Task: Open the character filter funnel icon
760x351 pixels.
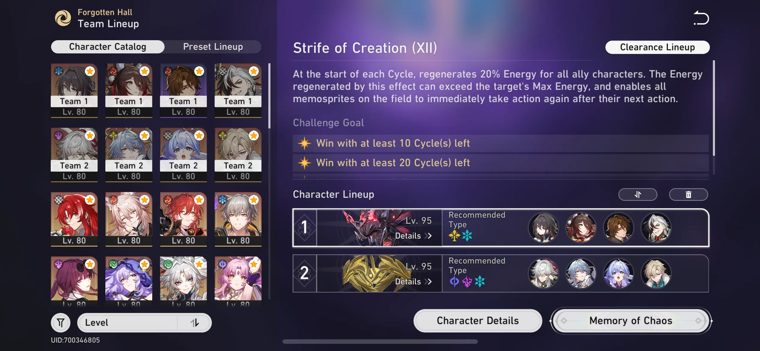Action: tap(61, 323)
